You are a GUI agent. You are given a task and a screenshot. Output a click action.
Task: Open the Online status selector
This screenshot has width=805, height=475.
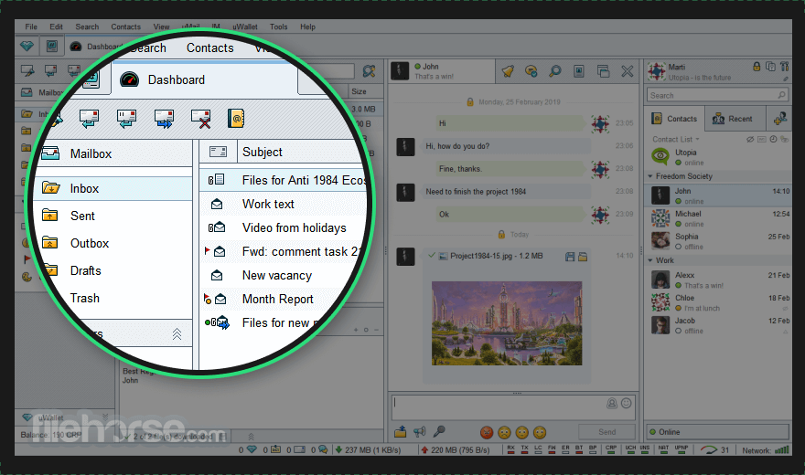(x=717, y=432)
